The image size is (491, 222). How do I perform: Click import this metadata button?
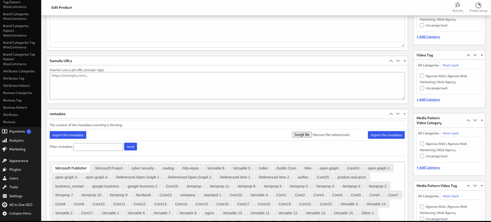coord(386,135)
